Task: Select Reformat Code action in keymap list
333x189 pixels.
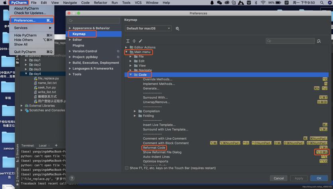Action: [154, 148]
